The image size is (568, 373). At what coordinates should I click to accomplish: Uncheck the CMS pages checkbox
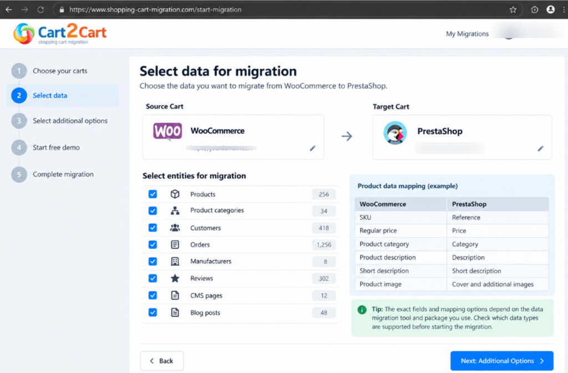153,296
